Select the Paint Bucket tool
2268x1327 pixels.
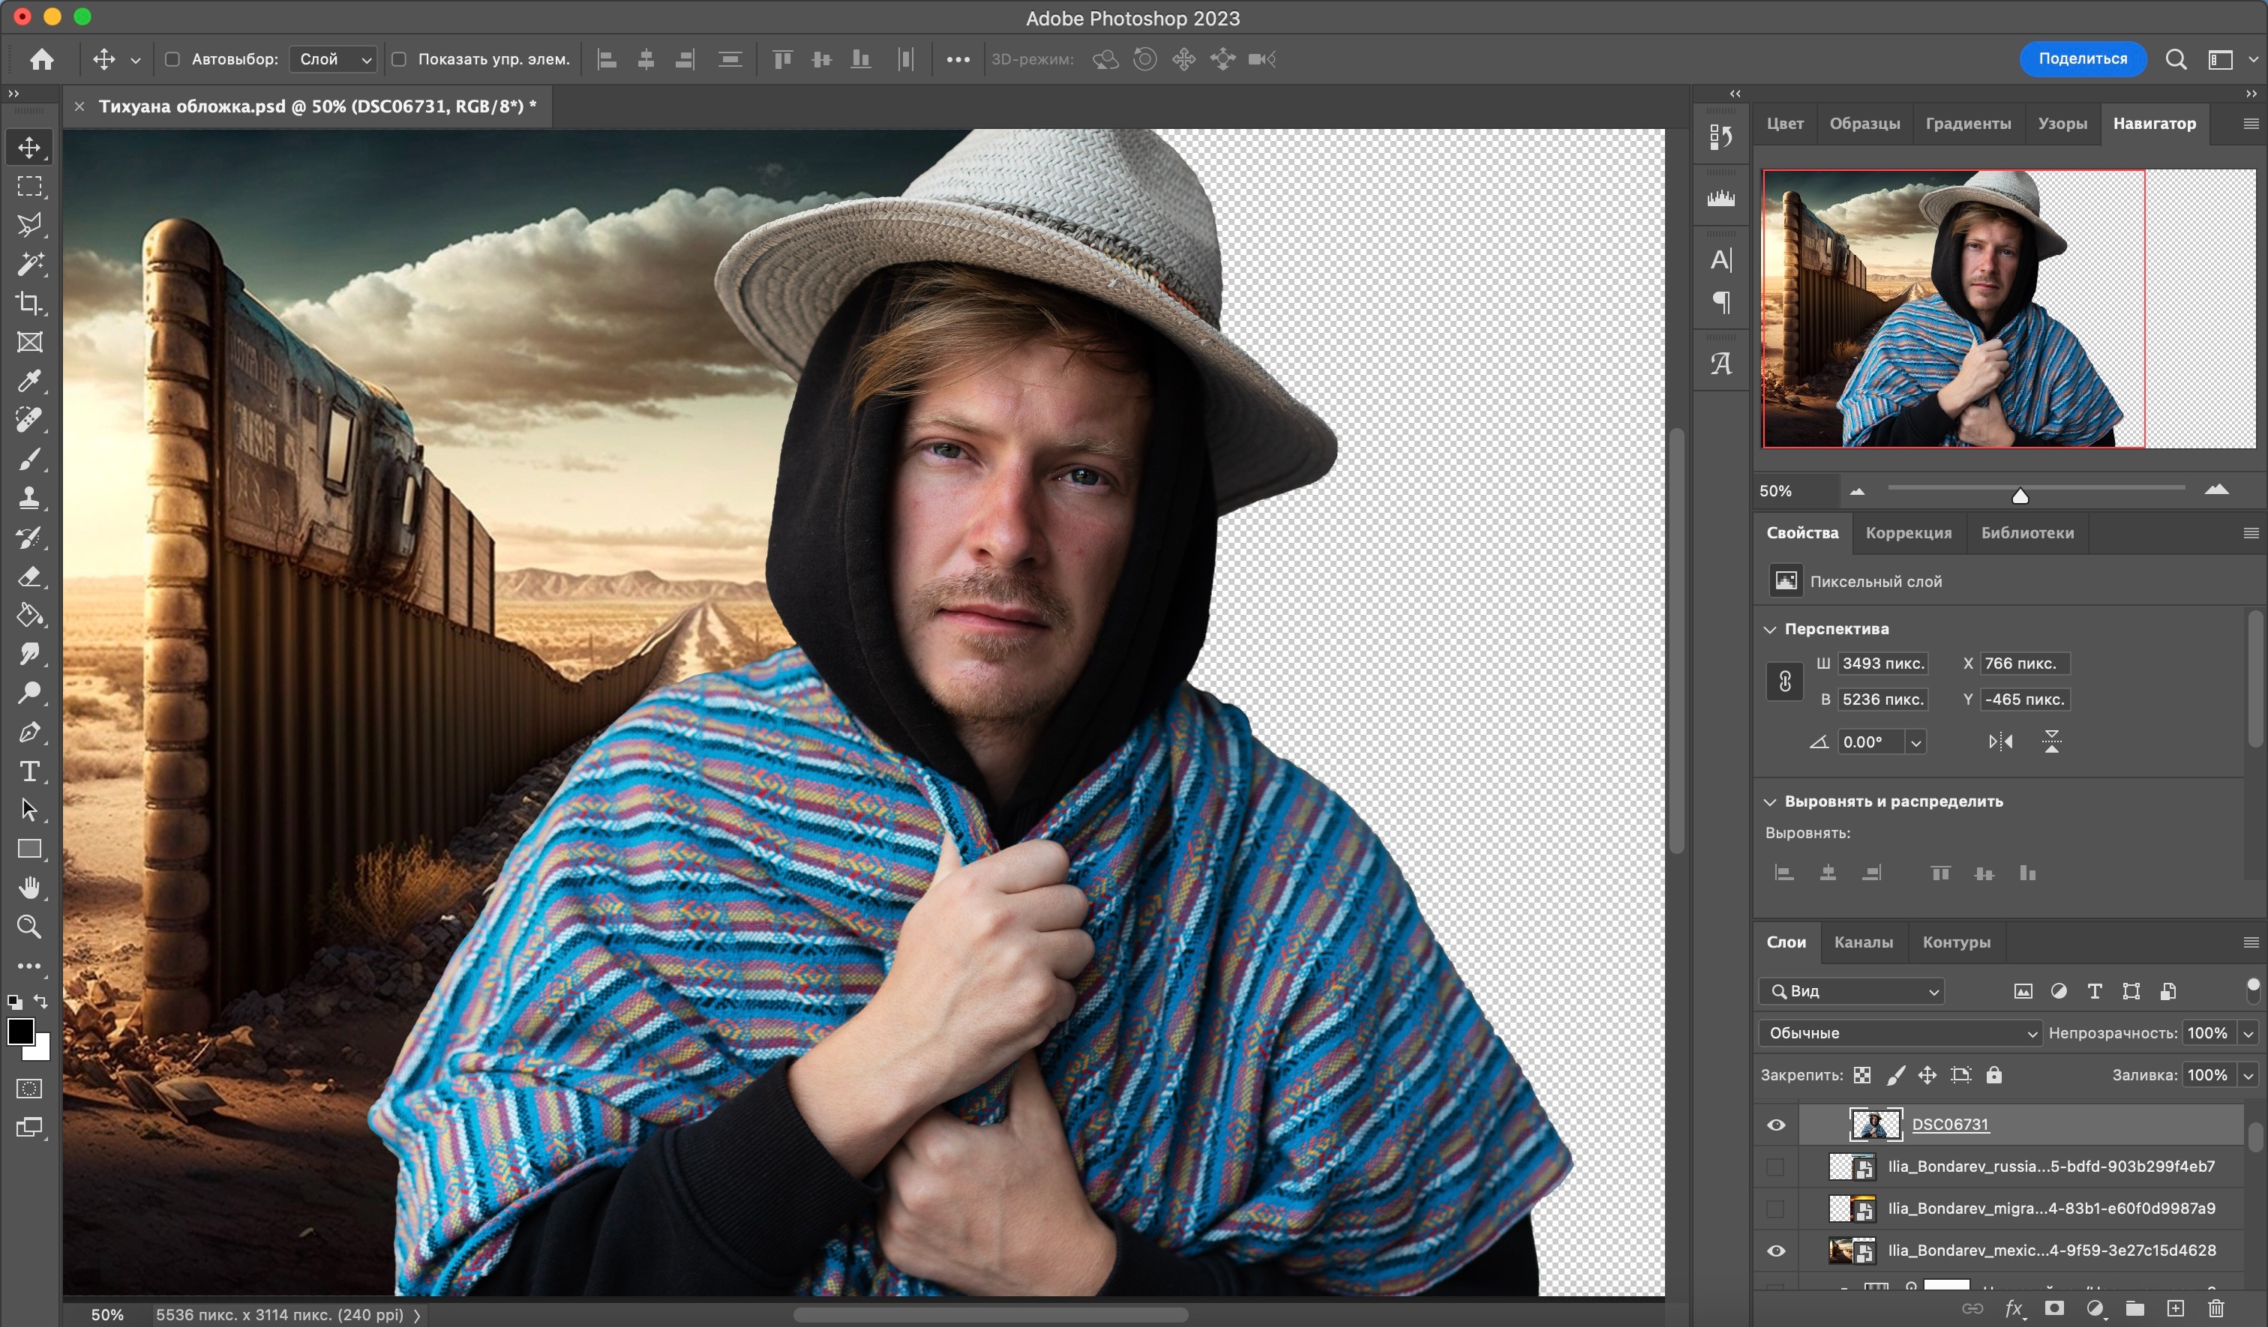28,616
